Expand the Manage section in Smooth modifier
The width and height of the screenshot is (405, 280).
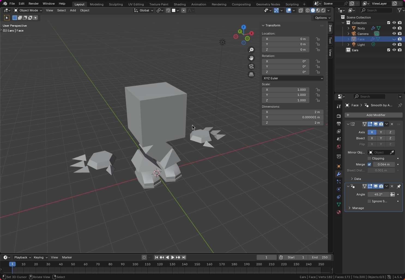pos(358,208)
